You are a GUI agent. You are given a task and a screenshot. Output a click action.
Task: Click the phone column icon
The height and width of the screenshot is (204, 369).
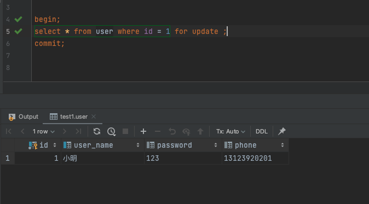(x=228, y=145)
